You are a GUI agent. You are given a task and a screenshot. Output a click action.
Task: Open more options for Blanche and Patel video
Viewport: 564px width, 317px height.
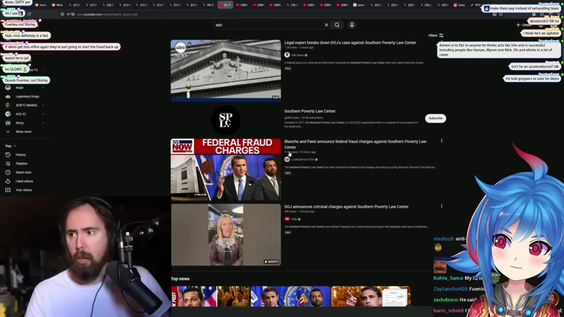[x=442, y=141]
